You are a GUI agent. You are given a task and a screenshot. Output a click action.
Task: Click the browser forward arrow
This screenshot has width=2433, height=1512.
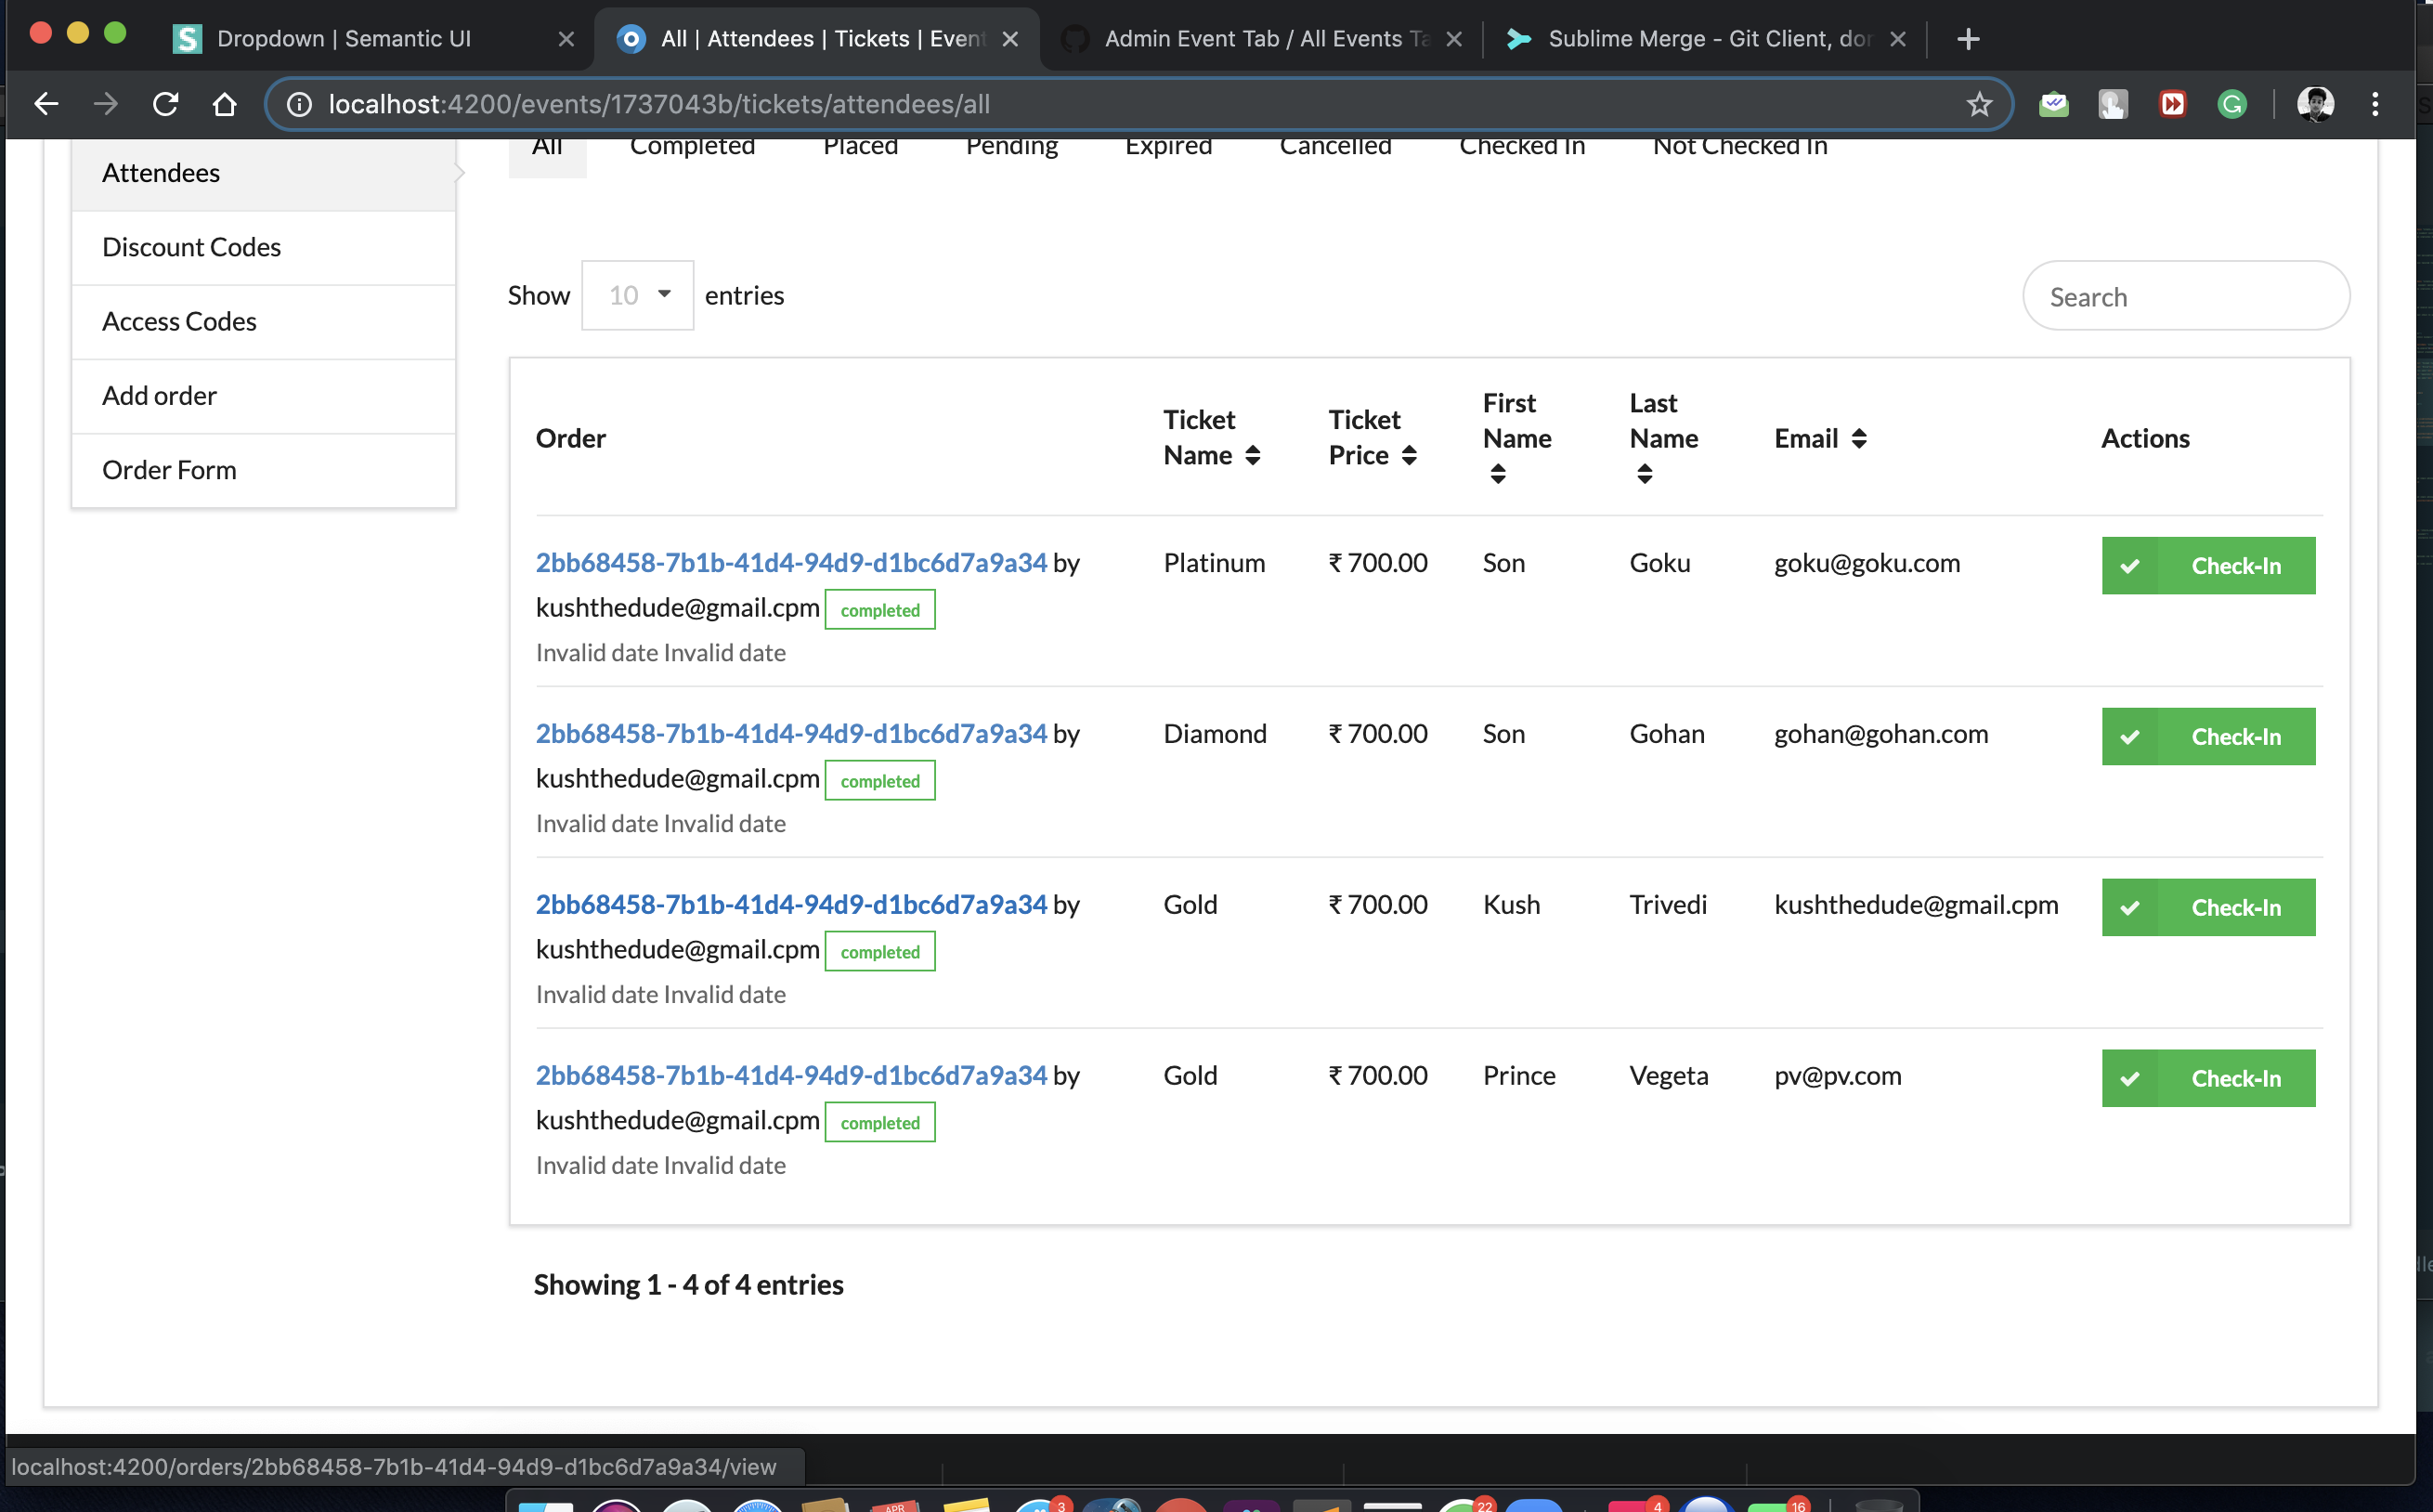[106, 104]
